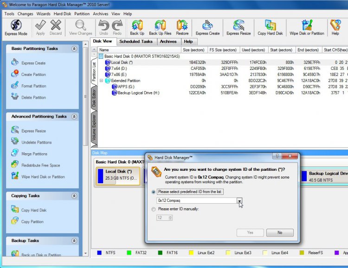The image size is (348, 268).
Task: Open Copy Hard Disk toolbar icon
Action: (x=270, y=27)
